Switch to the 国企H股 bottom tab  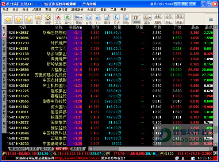[47, 149]
